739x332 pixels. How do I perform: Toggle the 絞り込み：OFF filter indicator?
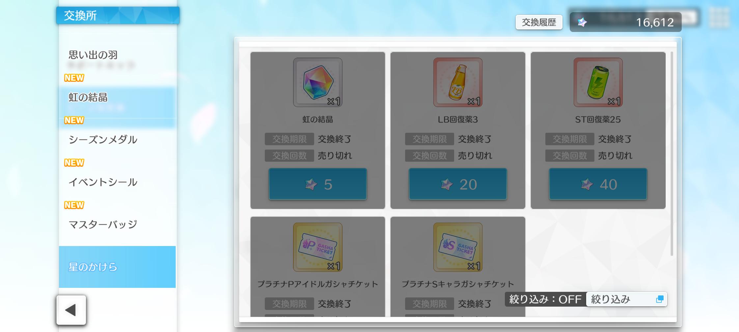[x=545, y=299]
